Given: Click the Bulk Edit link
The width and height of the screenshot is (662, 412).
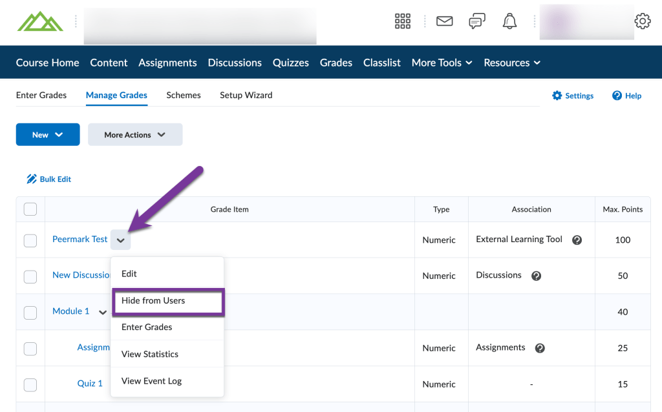Looking at the screenshot, I should (49, 179).
